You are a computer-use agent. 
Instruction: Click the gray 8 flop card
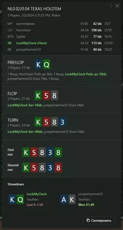pos(54,95)
